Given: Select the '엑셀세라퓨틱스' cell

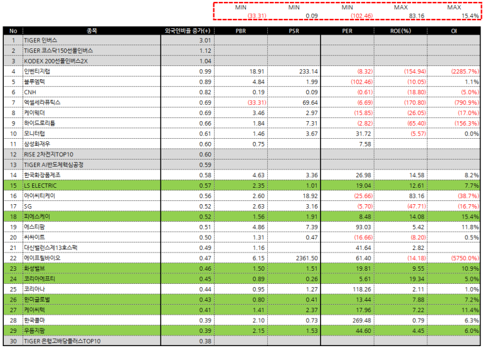Looking at the screenshot, I should pos(92,102).
